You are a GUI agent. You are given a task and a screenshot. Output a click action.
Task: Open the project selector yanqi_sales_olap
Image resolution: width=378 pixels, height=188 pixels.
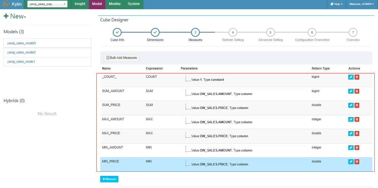click(x=47, y=4)
